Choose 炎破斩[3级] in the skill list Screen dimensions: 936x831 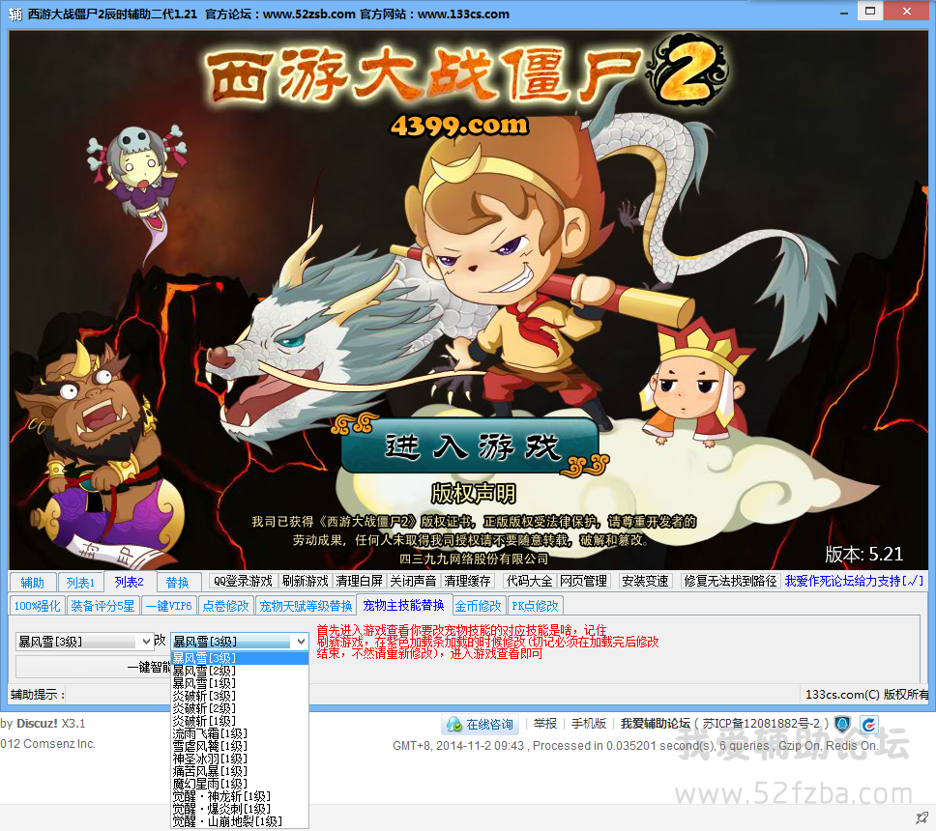coord(204,696)
